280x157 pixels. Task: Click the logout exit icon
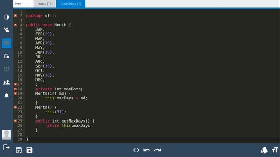pyautogui.click(x=6, y=147)
